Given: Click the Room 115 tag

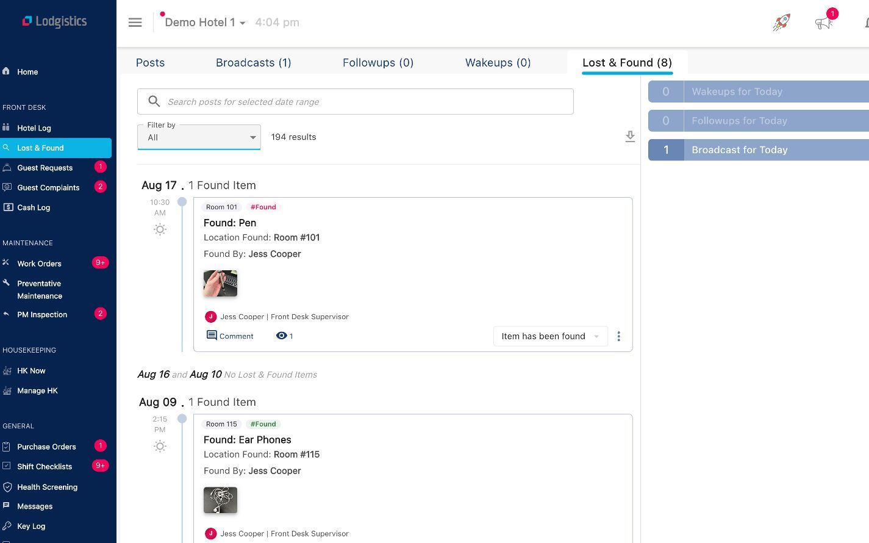Looking at the screenshot, I should 221,424.
